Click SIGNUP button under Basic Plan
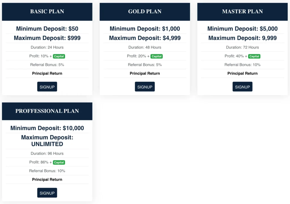The height and width of the screenshot is (204, 290). tap(47, 87)
